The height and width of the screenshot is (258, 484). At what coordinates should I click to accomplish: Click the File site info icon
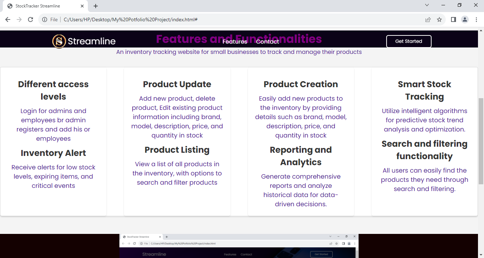point(45,19)
